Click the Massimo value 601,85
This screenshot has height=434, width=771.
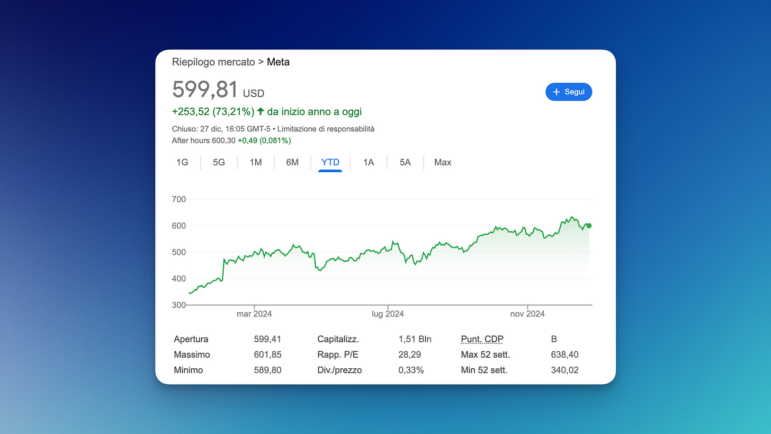click(267, 355)
